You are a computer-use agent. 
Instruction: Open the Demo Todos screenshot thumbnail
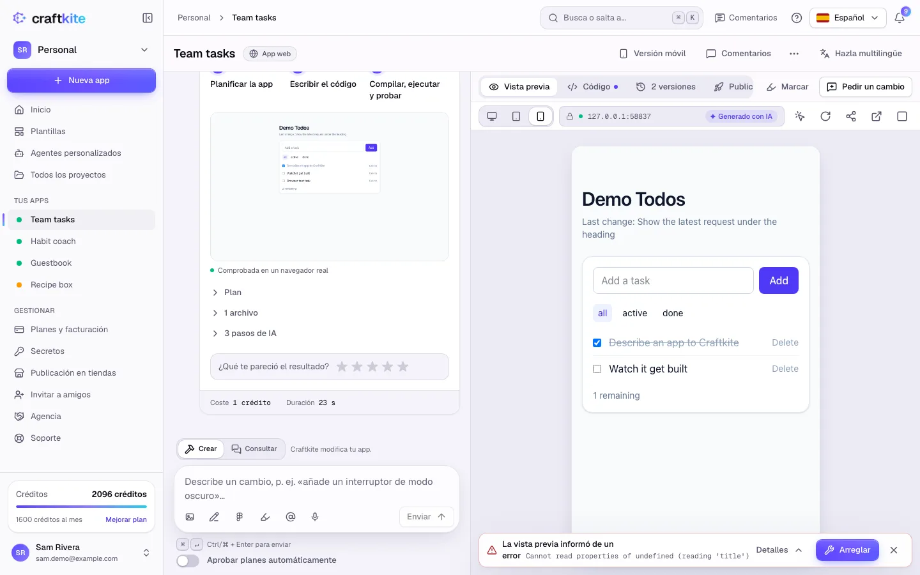[x=330, y=187]
